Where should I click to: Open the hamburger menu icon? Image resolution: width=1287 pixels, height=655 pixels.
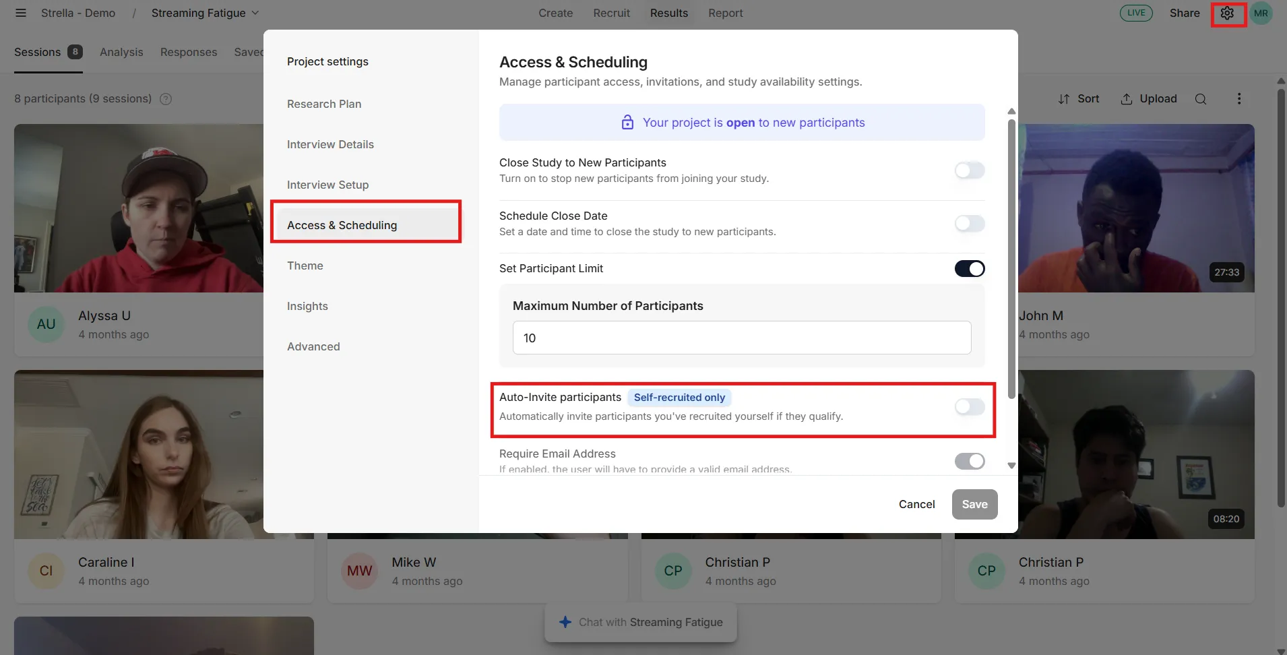(21, 13)
